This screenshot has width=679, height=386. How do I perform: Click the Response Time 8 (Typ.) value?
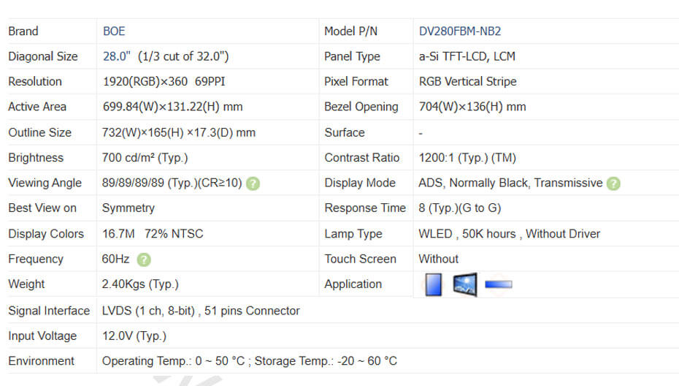click(x=460, y=208)
